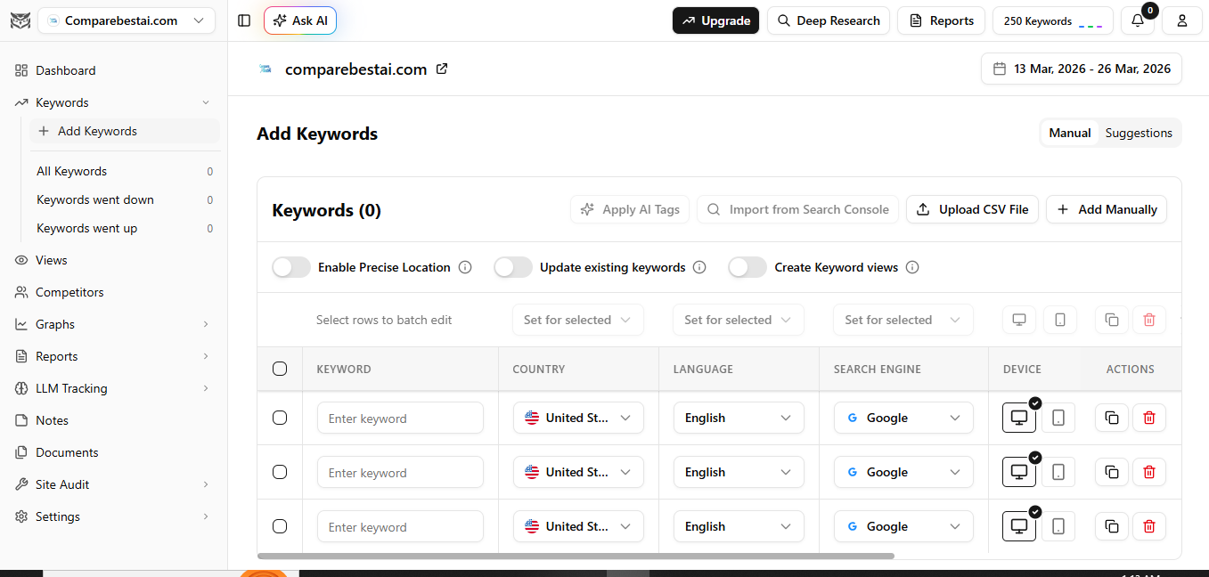Click horizontal scrollbar under keywords table
Screen dimensions: 1209x577
pos(576,556)
